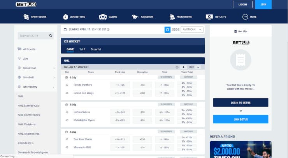Click the search magnifier icon
The width and height of the screenshot is (288, 158).
51,36
